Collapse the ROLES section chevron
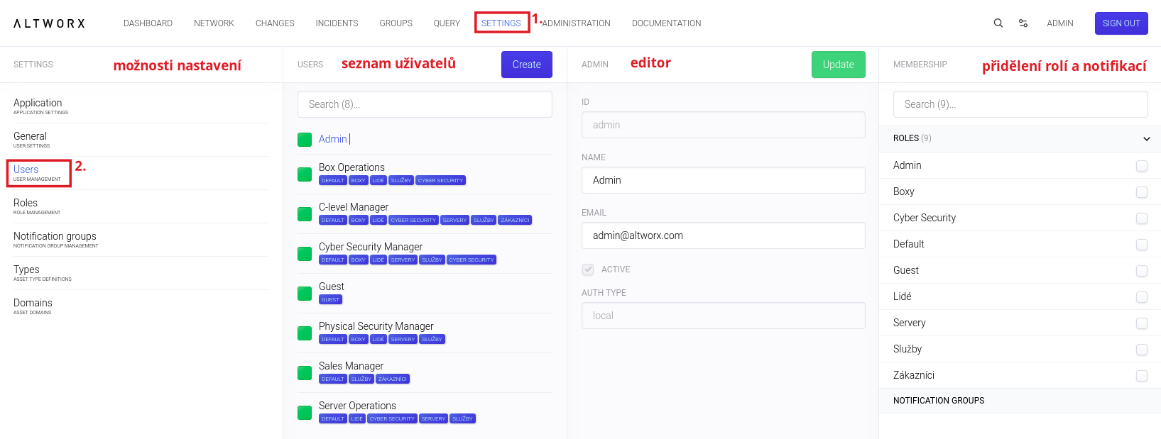Viewport: 1161px width, 439px height. [1146, 139]
